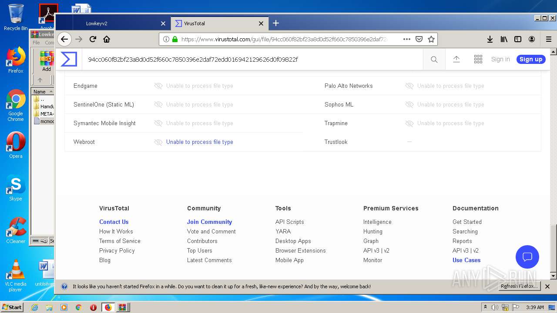Expand Name column sort arrow in WinRAR
This screenshot has height=313, width=557.
point(51,92)
